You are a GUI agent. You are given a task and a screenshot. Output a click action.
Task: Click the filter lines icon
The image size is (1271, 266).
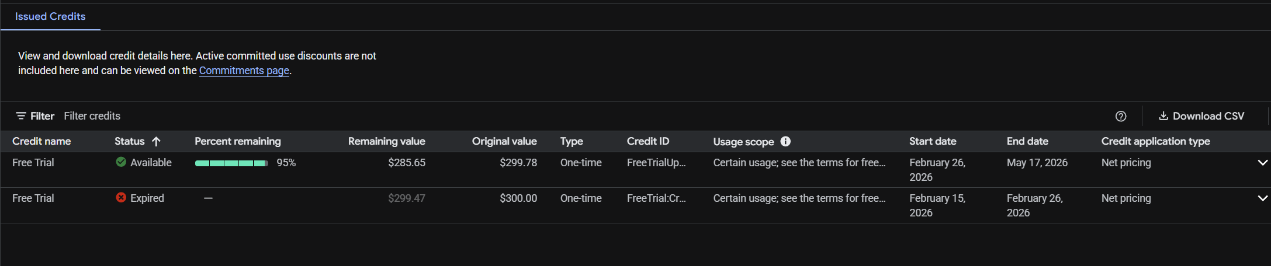21,116
